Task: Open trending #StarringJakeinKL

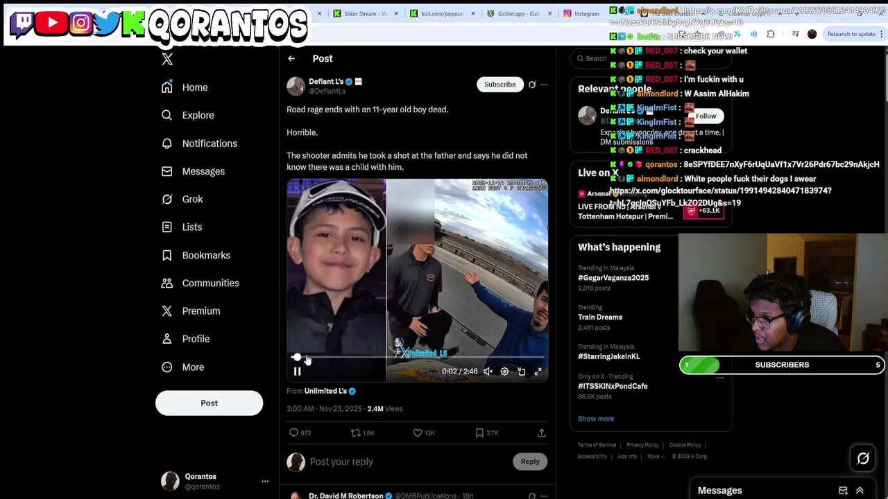Action: click(x=609, y=356)
